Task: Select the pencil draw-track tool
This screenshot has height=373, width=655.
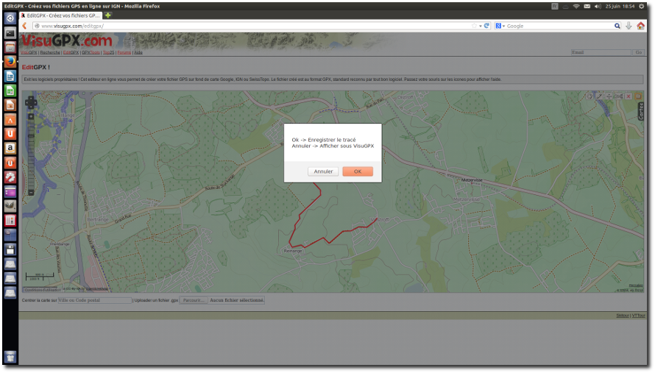Action: [x=599, y=96]
